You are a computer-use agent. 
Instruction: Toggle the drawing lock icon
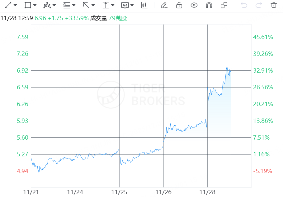tap(179, 5)
